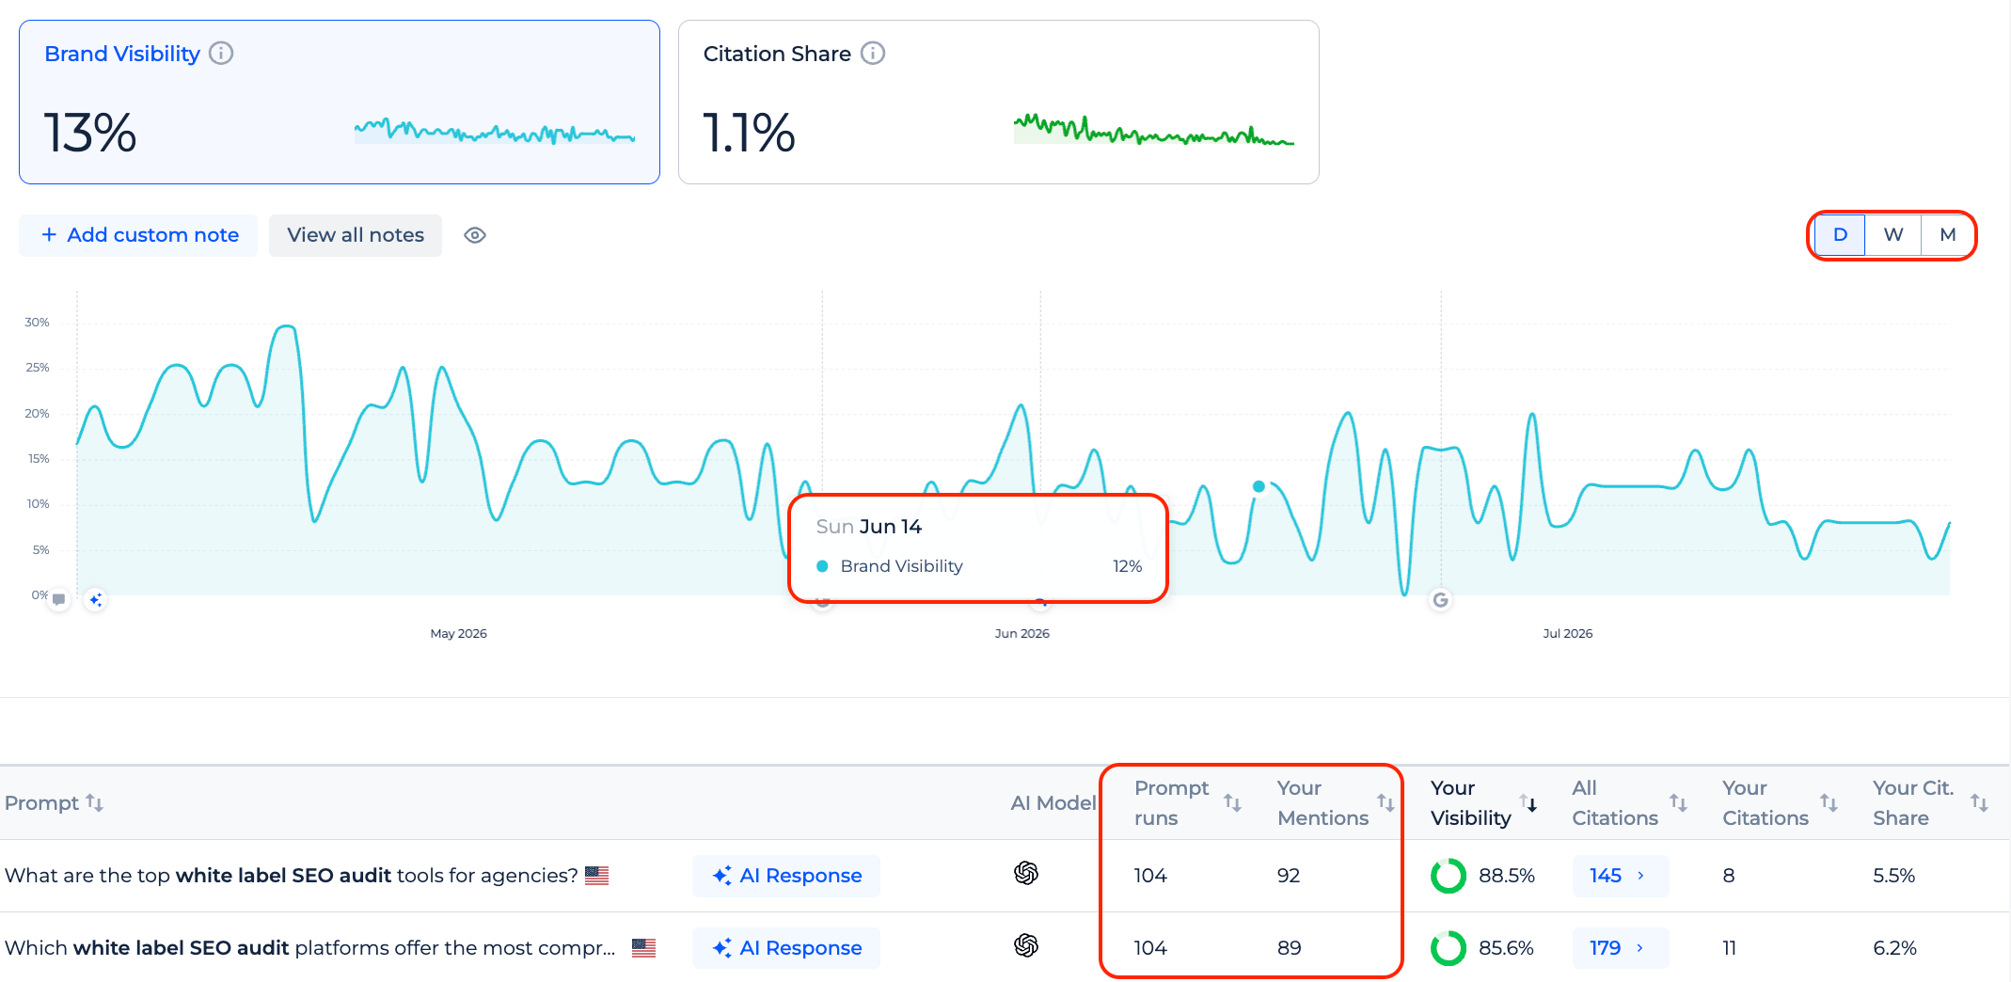Switch chart to Monthly view
The image size is (2011, 982).
click(x=1947, y=235)
